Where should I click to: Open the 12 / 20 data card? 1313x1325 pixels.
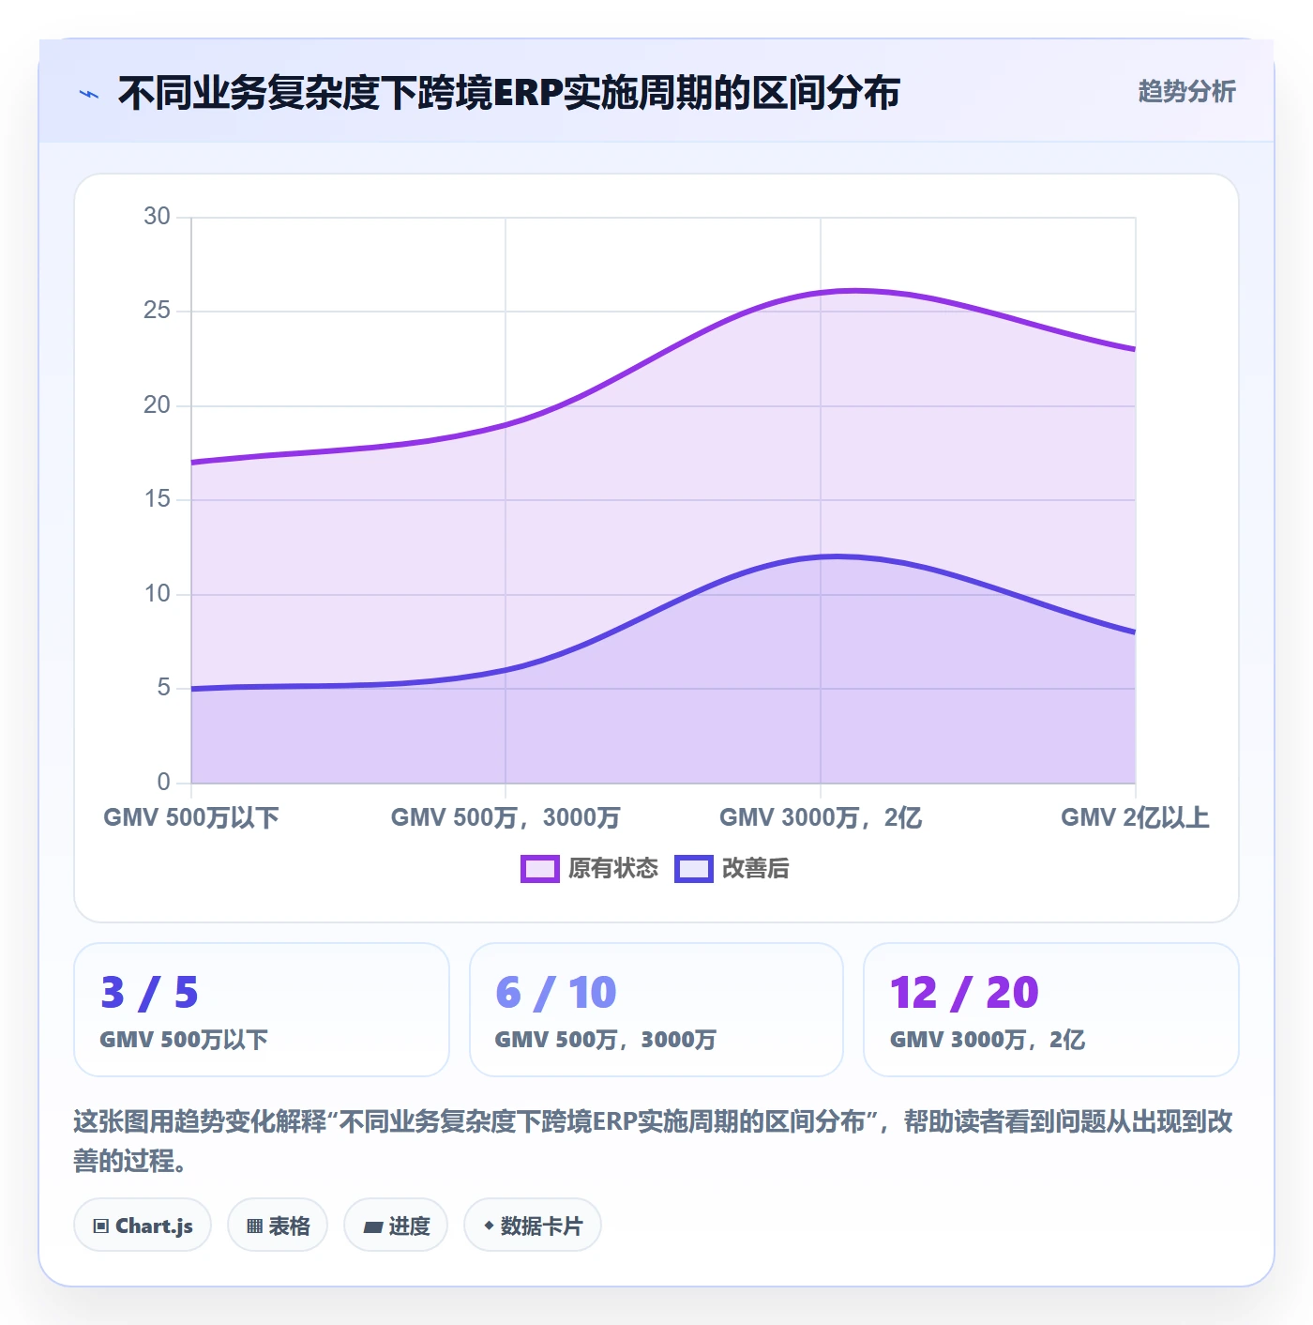tap(1051, 1010)
